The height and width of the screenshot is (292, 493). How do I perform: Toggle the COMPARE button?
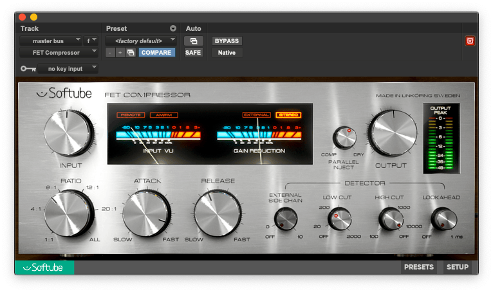[x=156, y=53]
